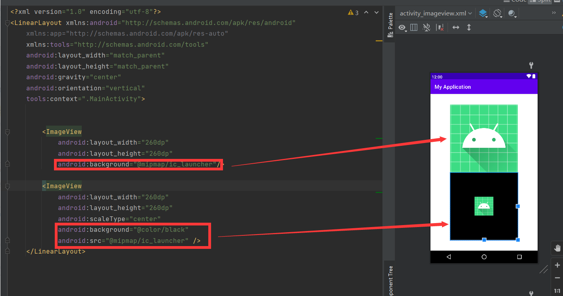Viewport: 563px width, 296px height.
Task: Click the "@color/black" background value
Action: tap(161, 229)
